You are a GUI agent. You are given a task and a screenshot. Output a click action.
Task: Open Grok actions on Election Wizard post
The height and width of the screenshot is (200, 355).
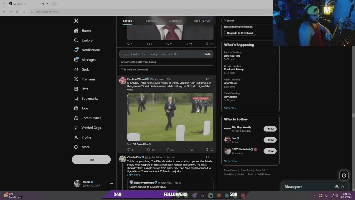point(207,79)
